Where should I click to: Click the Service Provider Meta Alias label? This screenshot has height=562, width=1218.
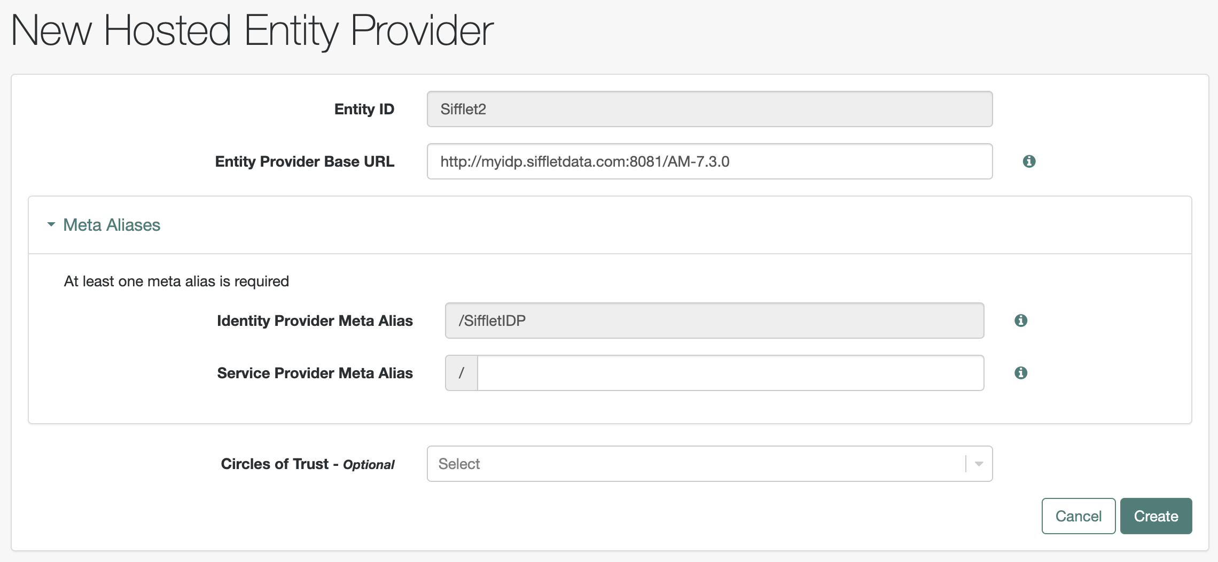click(x=315, y=373)
